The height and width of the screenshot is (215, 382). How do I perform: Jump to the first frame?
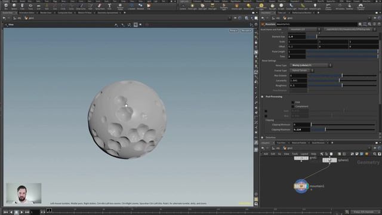[5, 213]
